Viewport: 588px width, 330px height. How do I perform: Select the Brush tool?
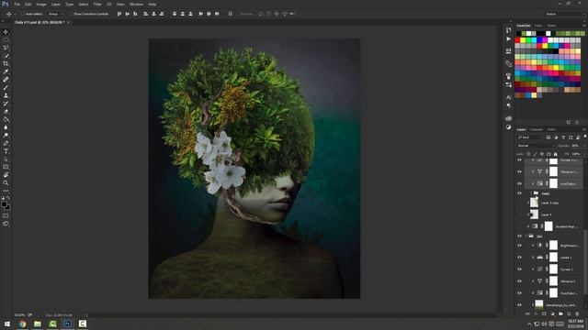point(6,88)
